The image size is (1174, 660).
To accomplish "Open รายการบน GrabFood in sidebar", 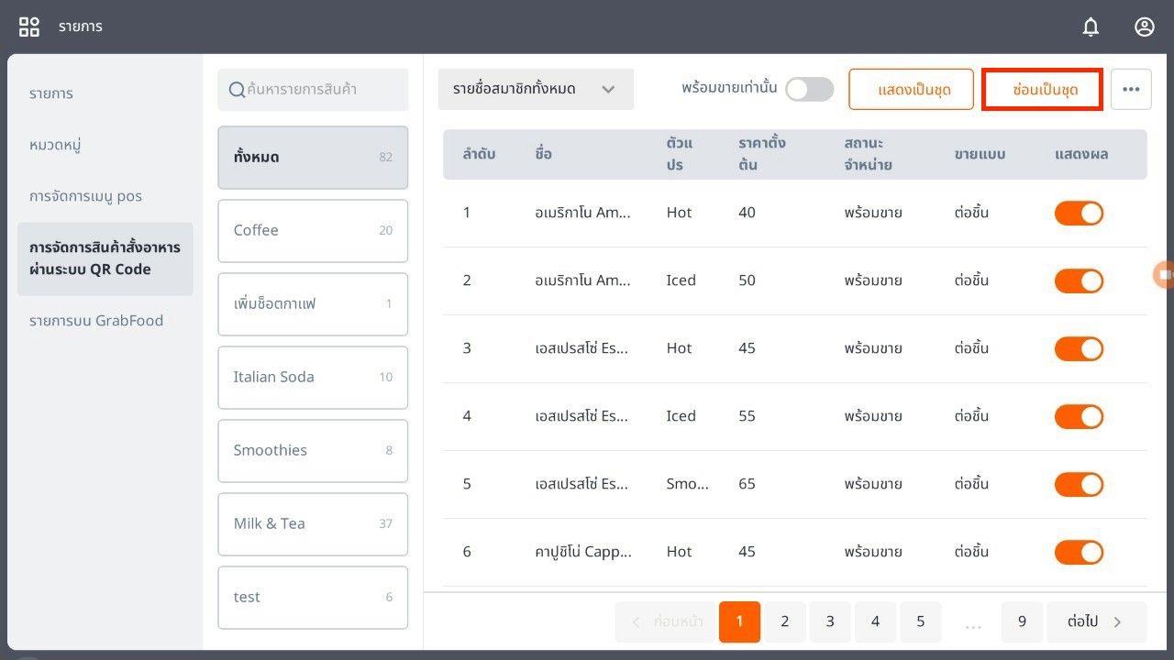I will point(96,321).
